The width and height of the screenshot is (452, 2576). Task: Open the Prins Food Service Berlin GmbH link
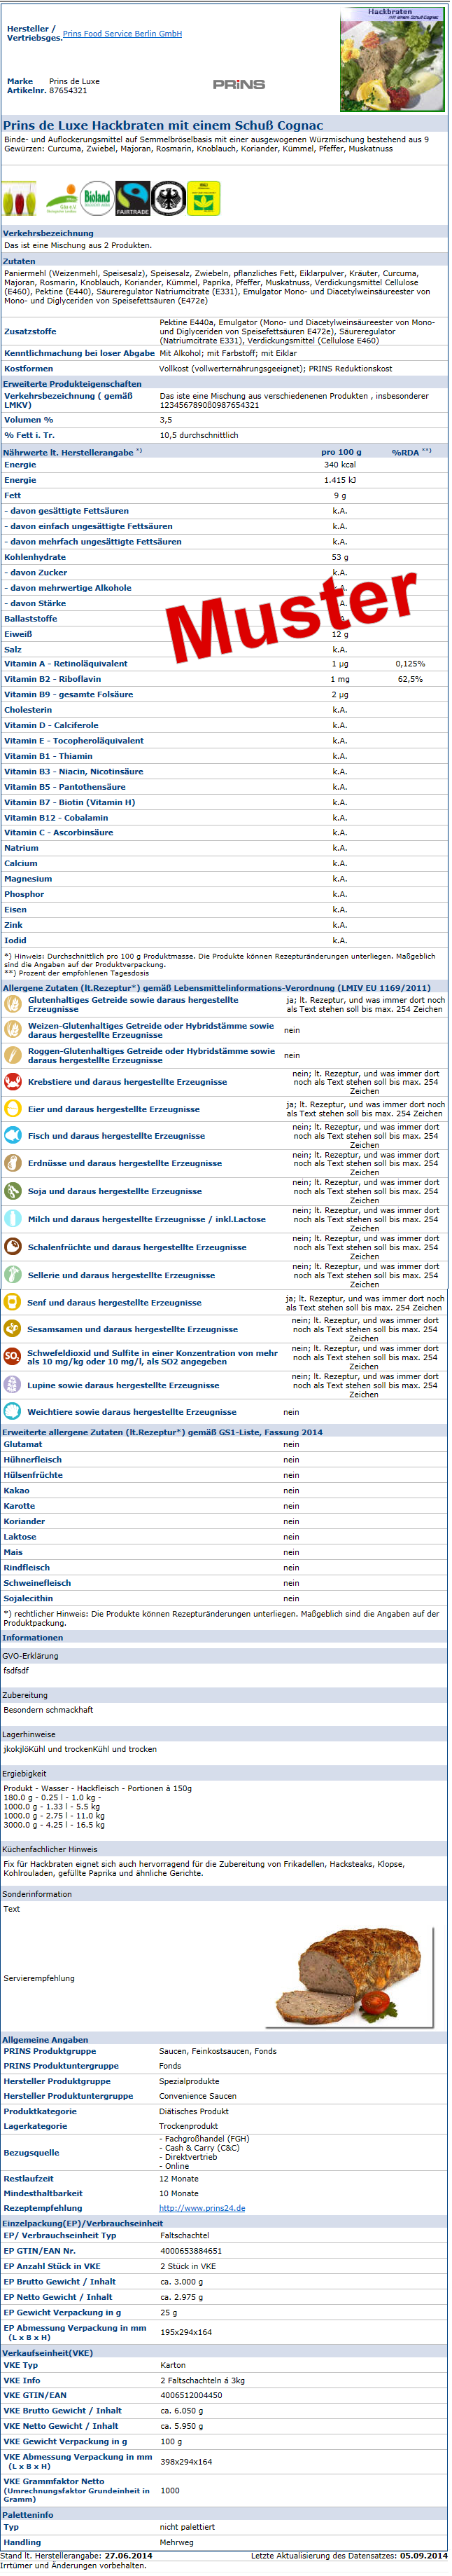click(122, 34)
